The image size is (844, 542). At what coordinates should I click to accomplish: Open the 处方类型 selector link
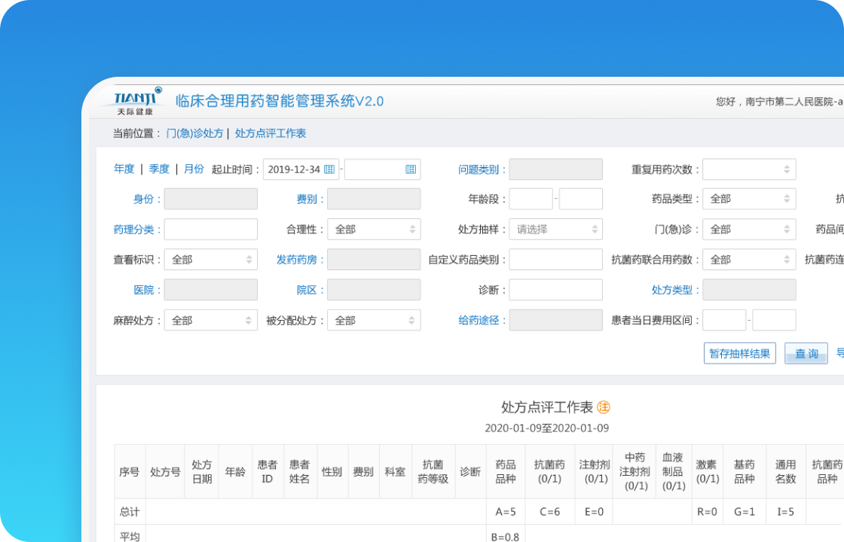675,290
